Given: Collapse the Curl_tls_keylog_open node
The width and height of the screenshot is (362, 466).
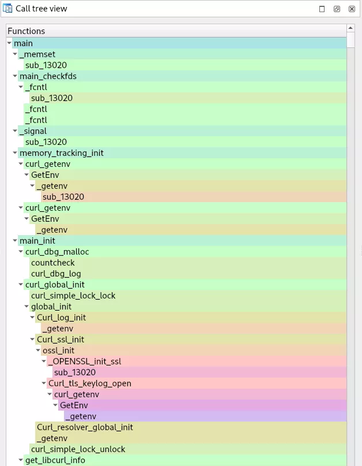Looking at the screenshot, I should [44, 383].
